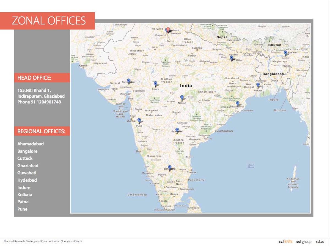The height and width of the screenshot is (247, 330).
Task: Click the Bangladesh label on the map
Action: (273, 74)
